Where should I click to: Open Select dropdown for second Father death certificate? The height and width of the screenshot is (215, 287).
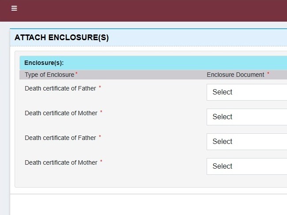click(x=246, y=142)
